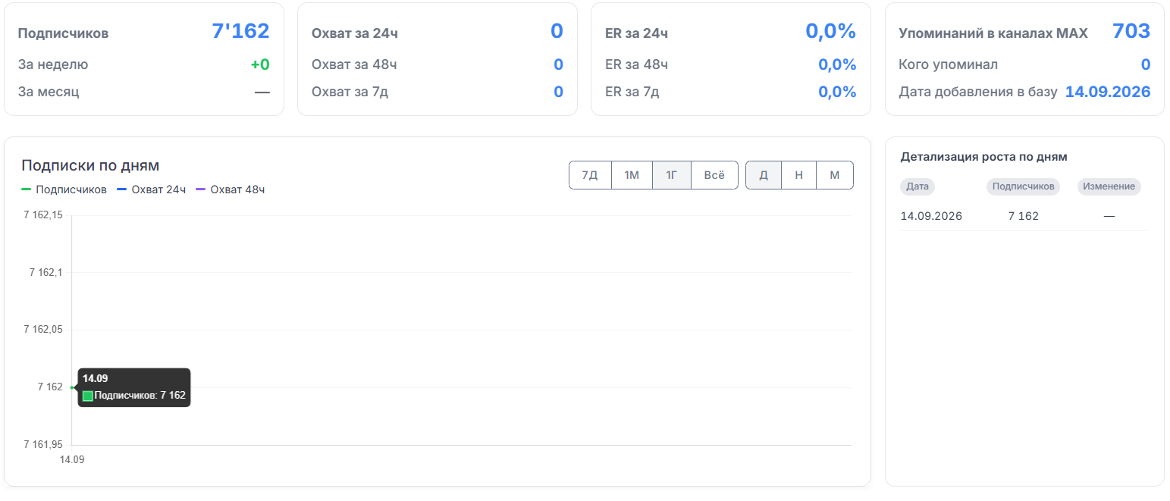The width and height of the screenshot is (1170, 501).
Task: Click the Упоминаний в каналах MAX heading
Action: click(993, 33)
